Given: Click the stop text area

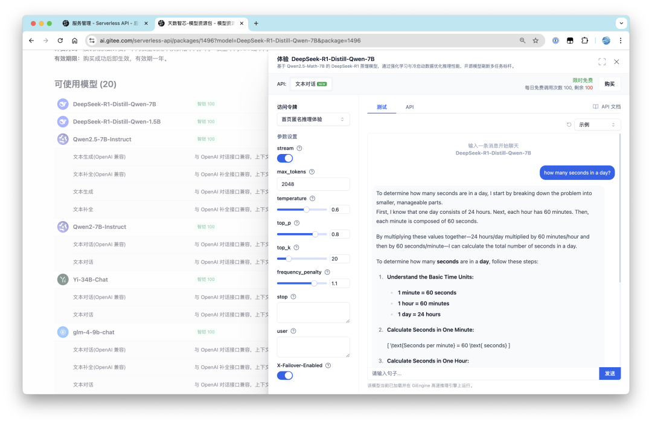Looking at the screenshot, I should (x=313, y=312).
